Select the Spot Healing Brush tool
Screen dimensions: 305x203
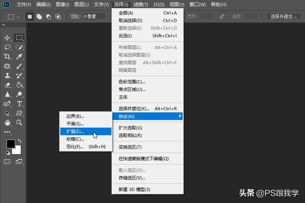pos(7,66)
